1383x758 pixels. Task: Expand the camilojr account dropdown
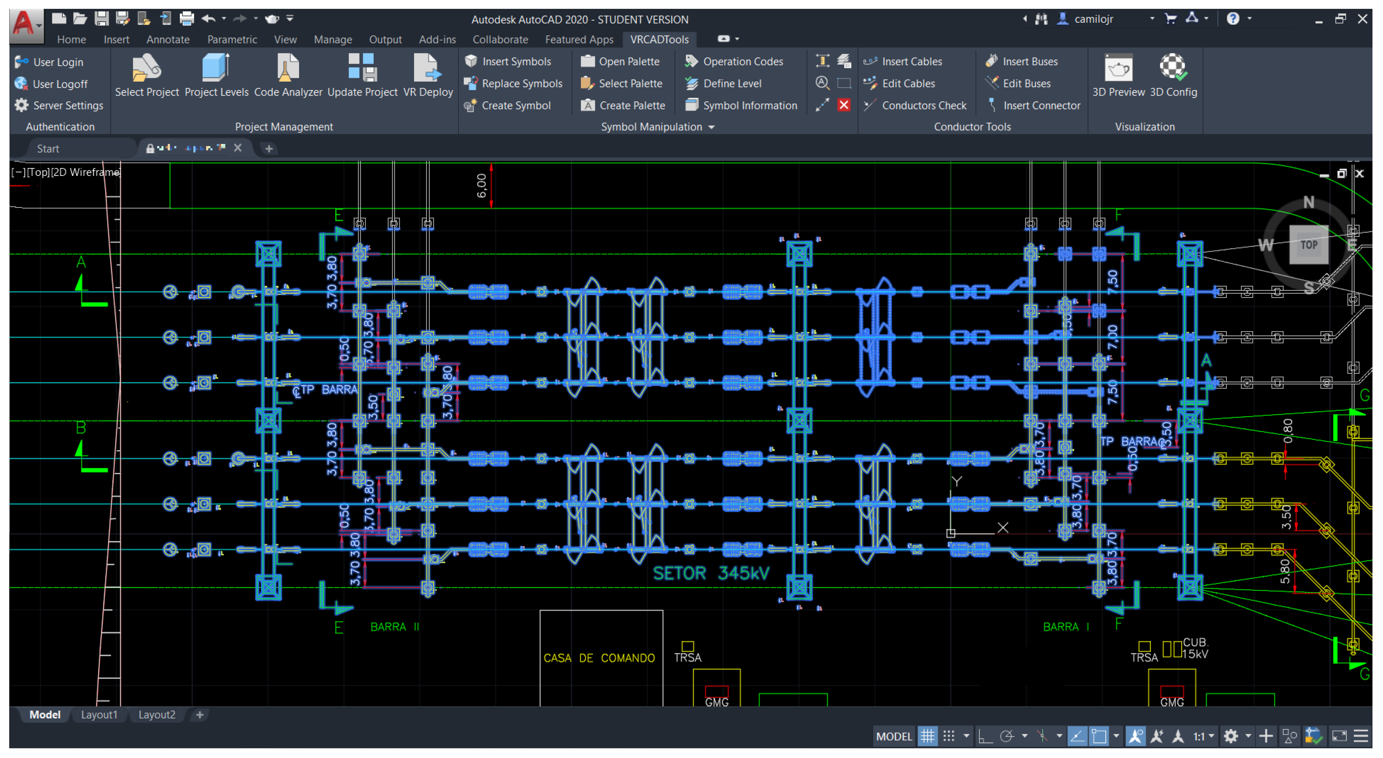tap(1152, 19)
